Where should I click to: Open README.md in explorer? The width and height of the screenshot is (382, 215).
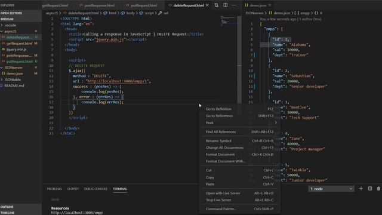click(x=14, y=85)
